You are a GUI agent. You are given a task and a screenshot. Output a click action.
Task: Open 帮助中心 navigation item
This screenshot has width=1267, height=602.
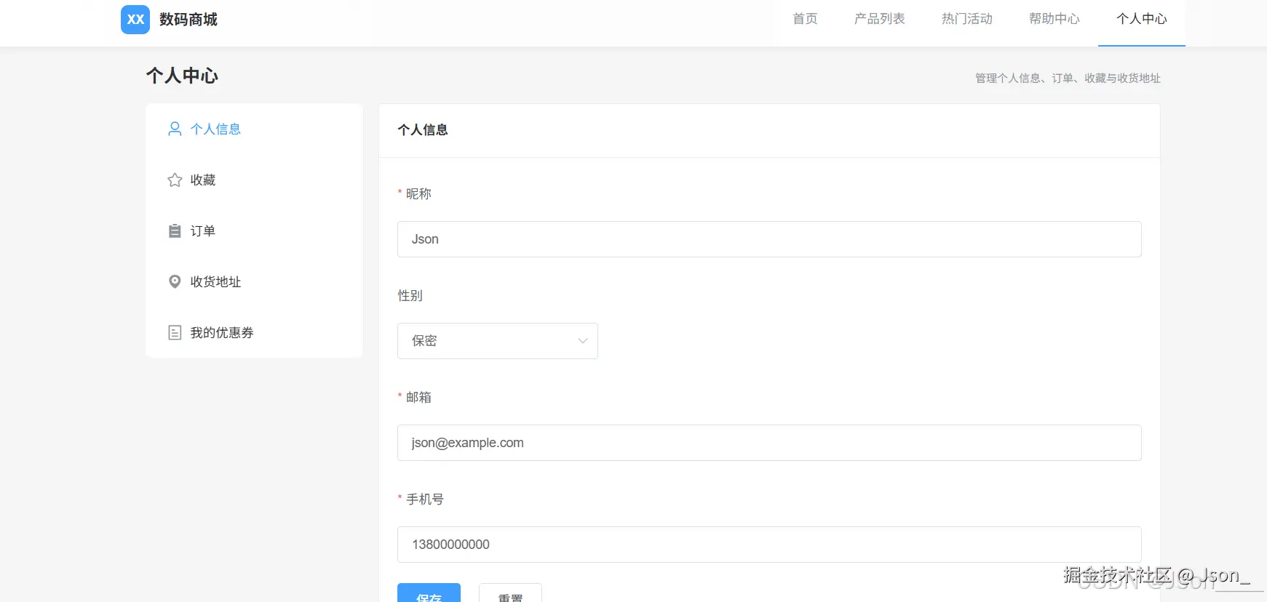click(x=1054, y=19)
